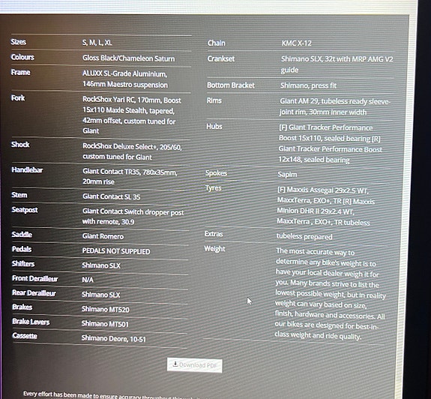431x399 pixels.
Task: Click the Download PDF button
Action: [x=195, y=365]
